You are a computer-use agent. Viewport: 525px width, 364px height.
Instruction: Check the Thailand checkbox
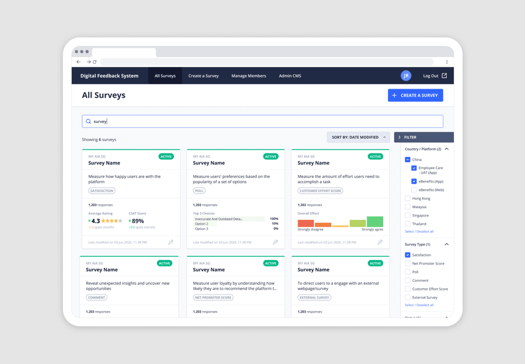[408, 223]
